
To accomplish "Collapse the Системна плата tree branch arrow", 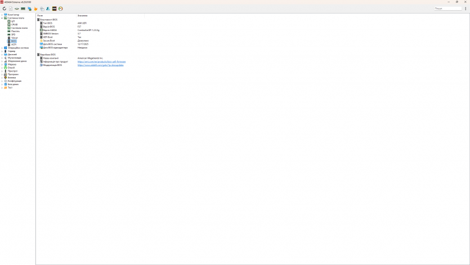I will [x=2, y=18].
